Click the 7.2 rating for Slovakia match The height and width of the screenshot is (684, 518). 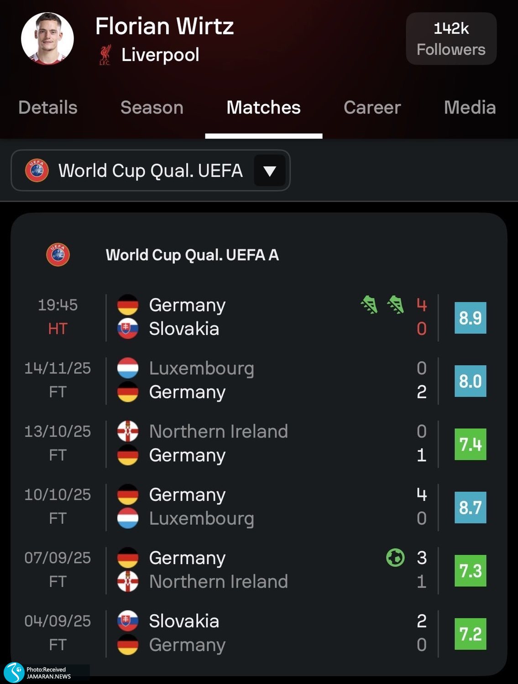click(470, 634)
